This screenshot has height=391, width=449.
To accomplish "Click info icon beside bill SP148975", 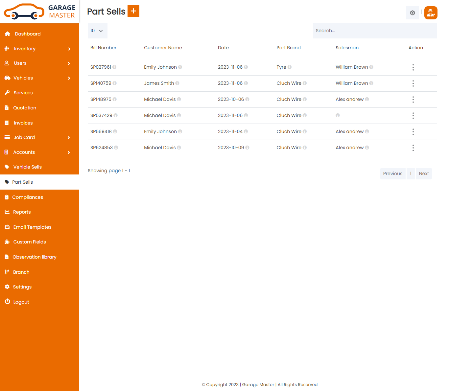I will [x=115, y=99].
